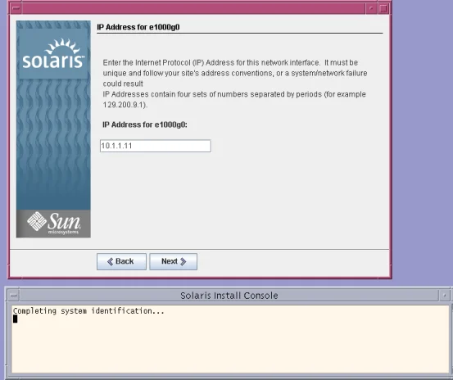Click the double-chevron arrow on Back
The image size is (453, 380).
point(110,261)
